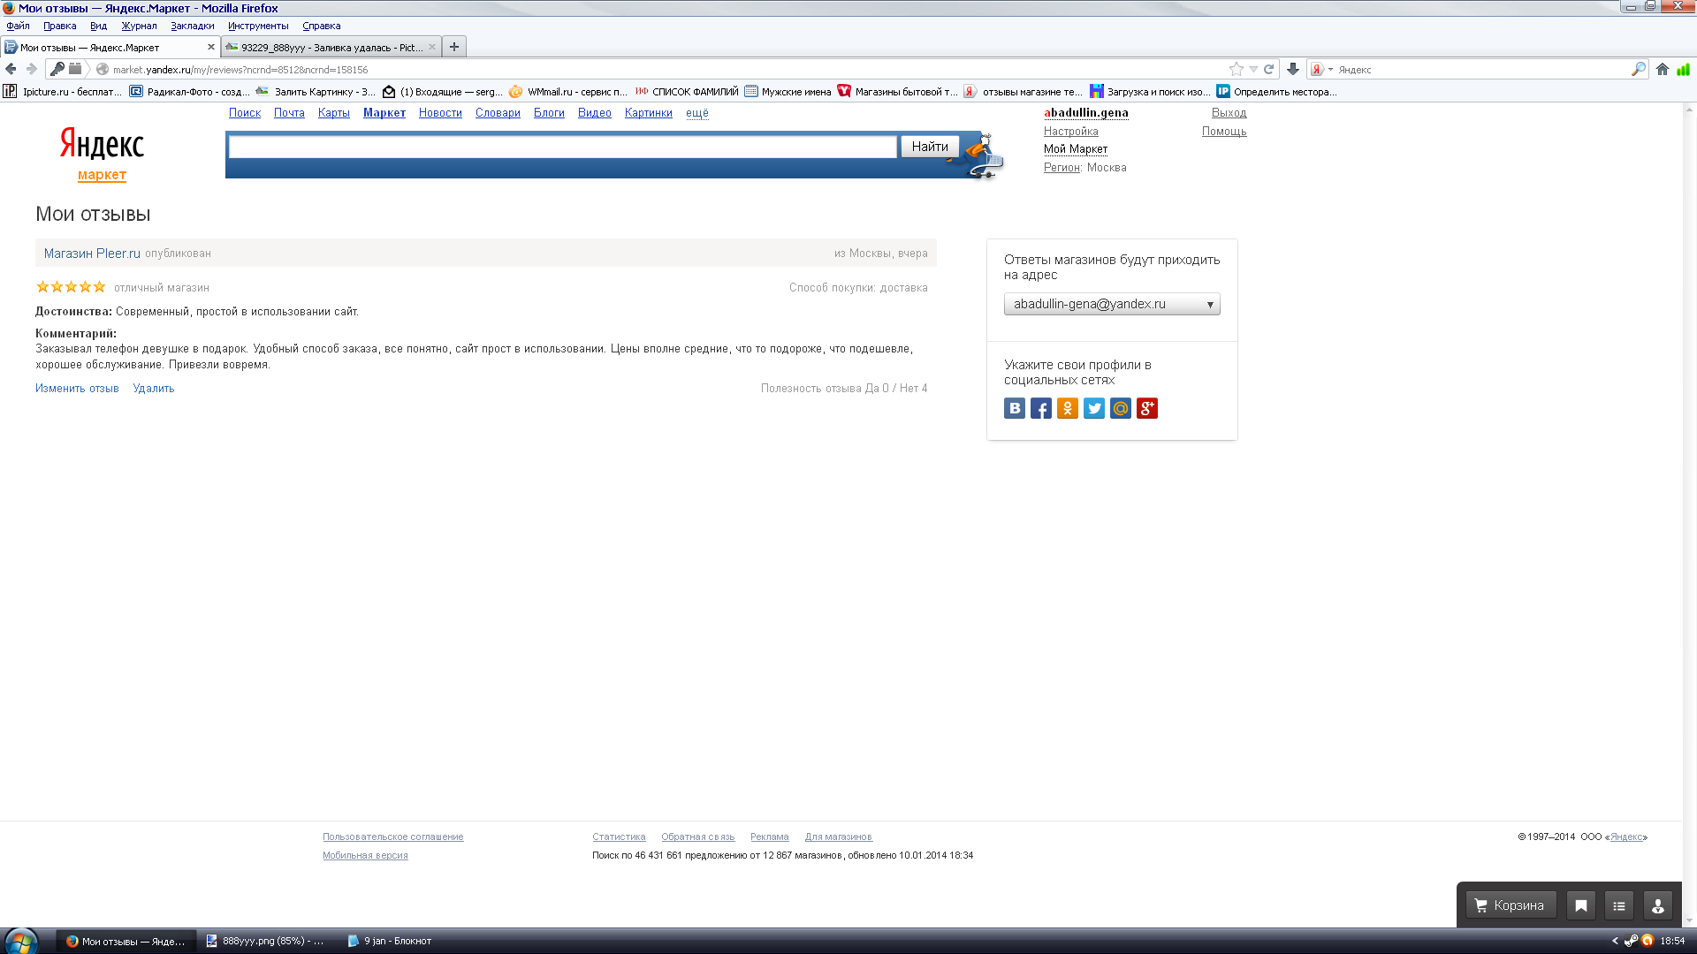Open bookmark 'СПИСОК ФАМИЛИЙ'
Viewport: 1697px width, 954px height.
(x=687, y=92)
